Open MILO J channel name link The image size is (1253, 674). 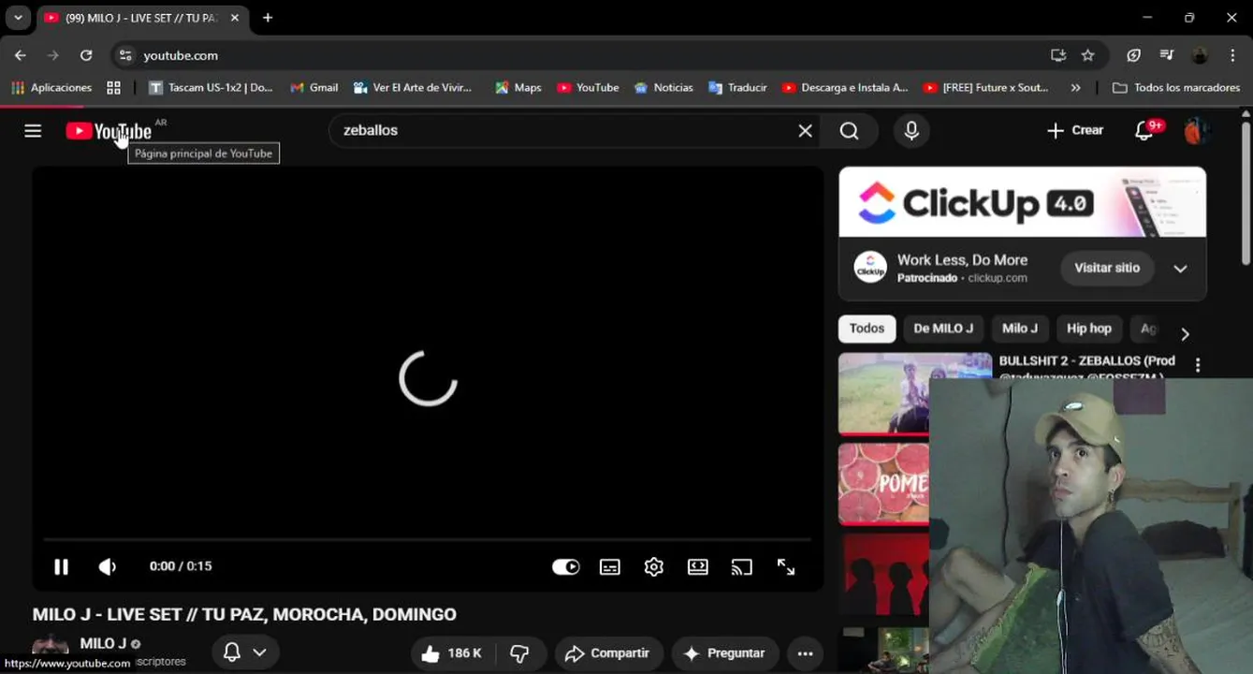point(103,643)
